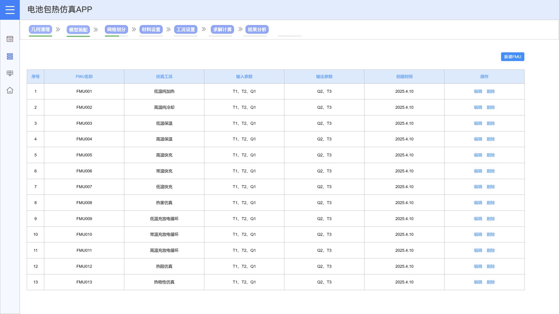Click the FMU名称 column header
The width and height of the screenshot is (559, 314).
[84, 77]
